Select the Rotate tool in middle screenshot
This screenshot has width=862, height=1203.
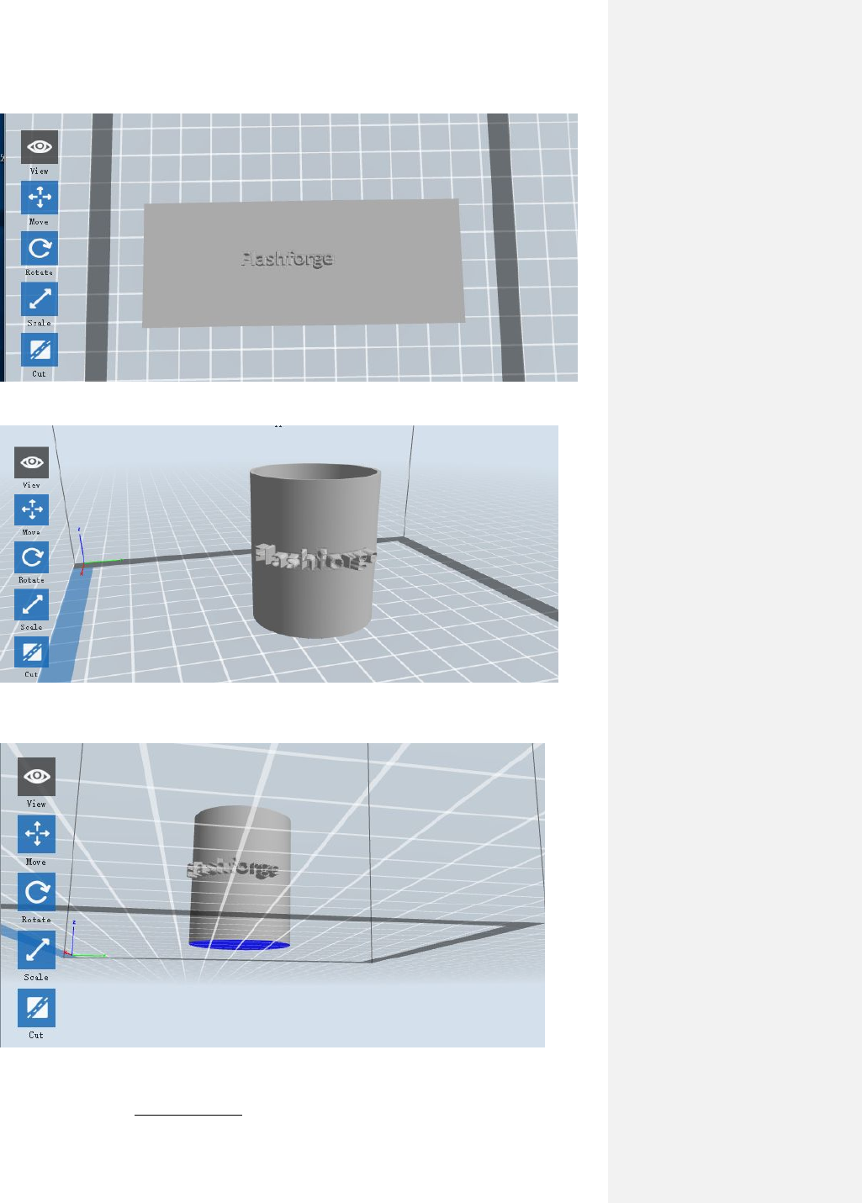[x=32, y=557]
